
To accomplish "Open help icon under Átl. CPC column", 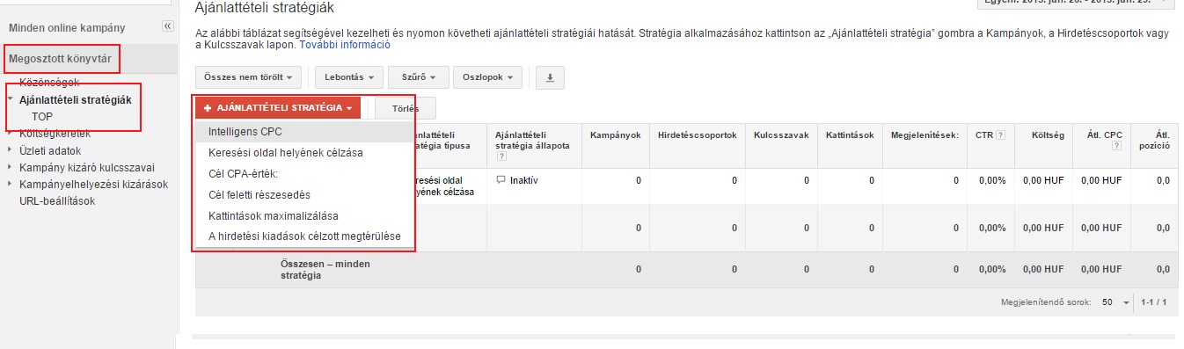I will pos(1116,146).
